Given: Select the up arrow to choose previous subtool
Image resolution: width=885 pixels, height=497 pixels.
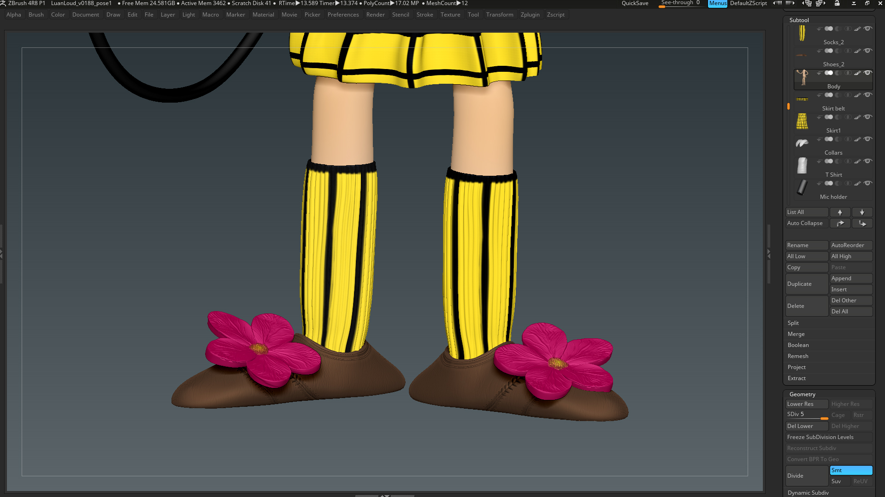Looking at the screenshot, I should coord(840,212).
